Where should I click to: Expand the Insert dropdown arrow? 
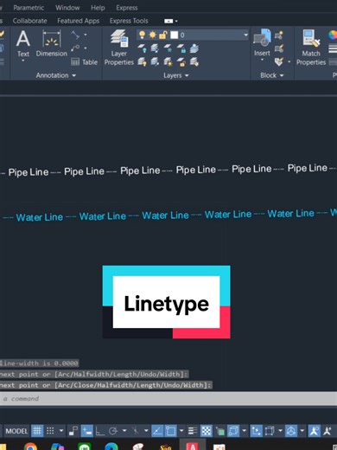click(262, 60)
